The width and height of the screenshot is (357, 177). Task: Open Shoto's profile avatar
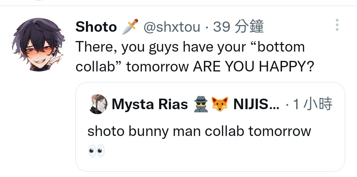38,45
